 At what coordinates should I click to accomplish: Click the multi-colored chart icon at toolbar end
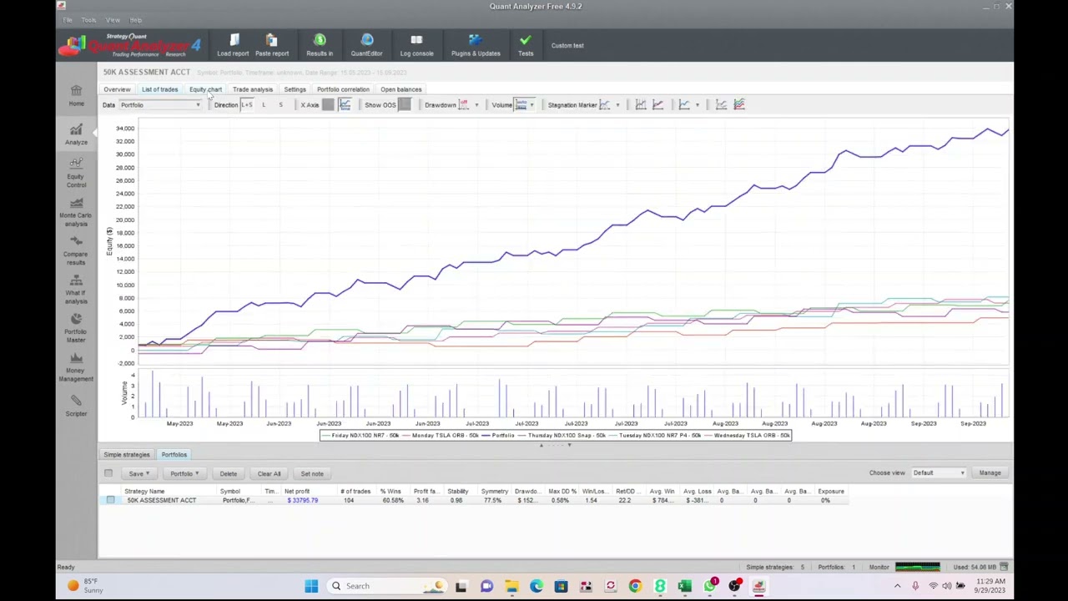pyautogui.click(x=739, y=104)
